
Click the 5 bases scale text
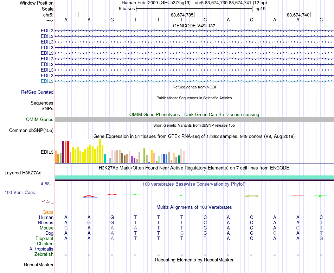click(x=127, y=9)
